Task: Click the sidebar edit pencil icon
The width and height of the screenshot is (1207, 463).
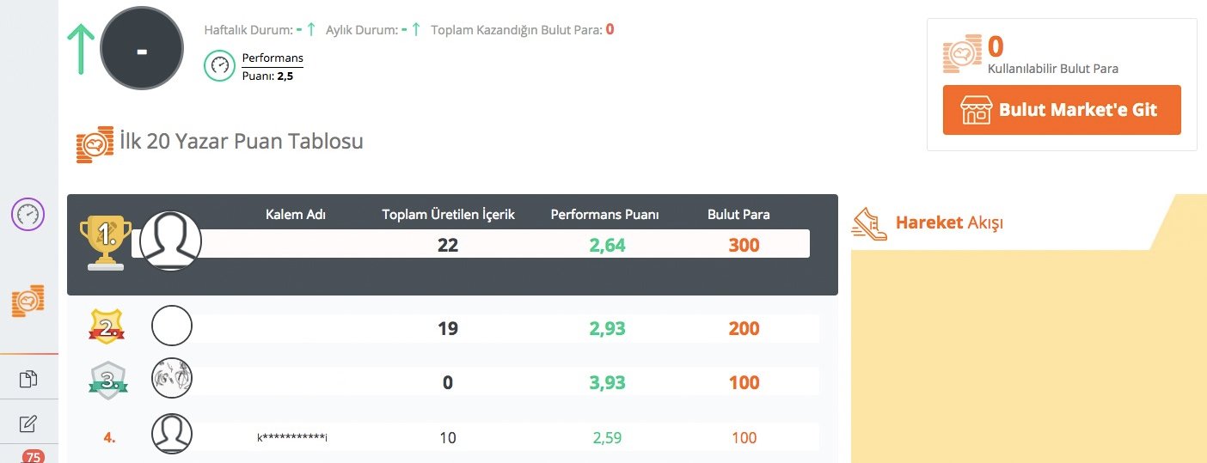Action: [28, 423]
